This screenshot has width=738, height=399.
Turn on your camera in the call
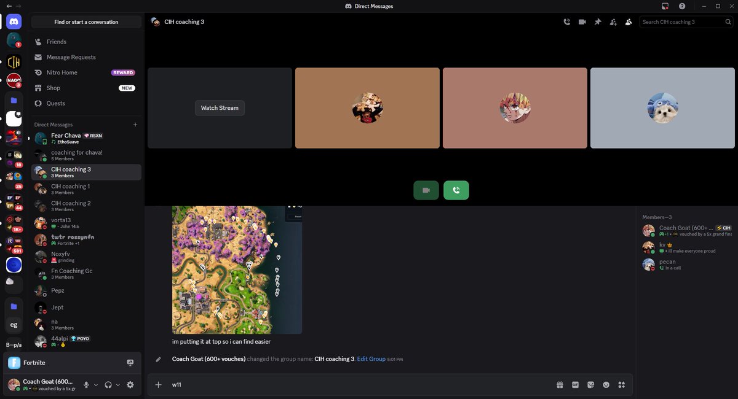[x=426, y=190]
